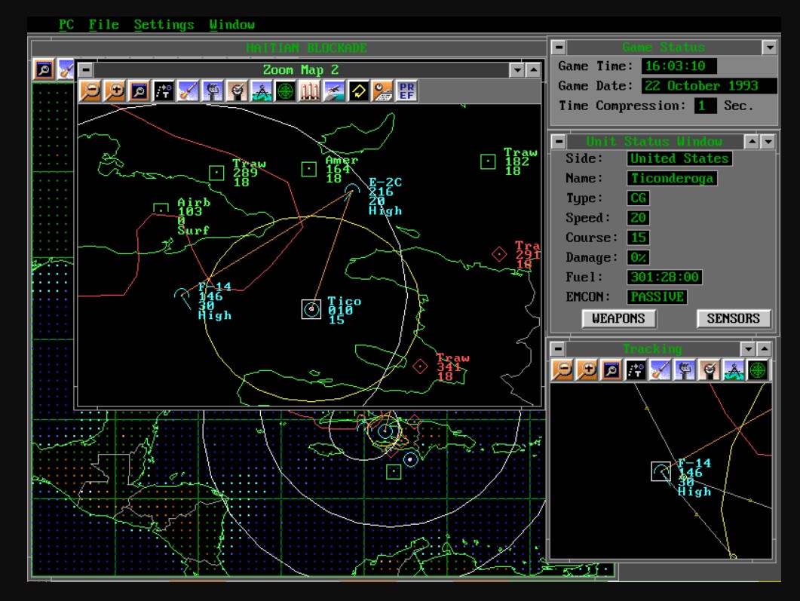This screenshot has width=800, height=601.
Task: Open the Window menu
Action: tap(231, 24)
